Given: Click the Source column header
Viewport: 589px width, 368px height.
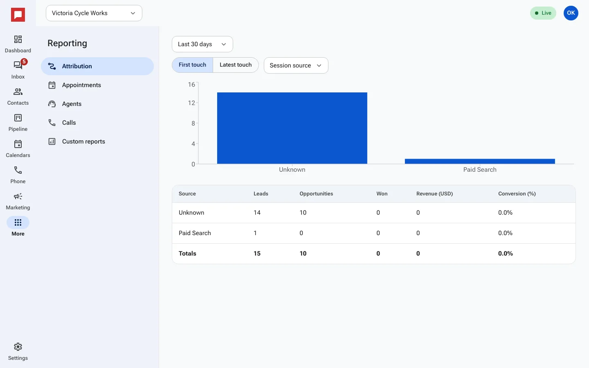Looking at the screenshot, I should (x=187, y=194).
